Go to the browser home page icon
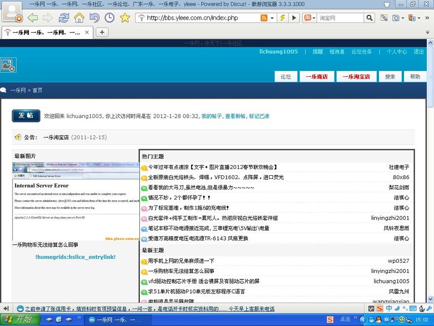The width and height of the screenshot is (434, 326). point(79,18)
